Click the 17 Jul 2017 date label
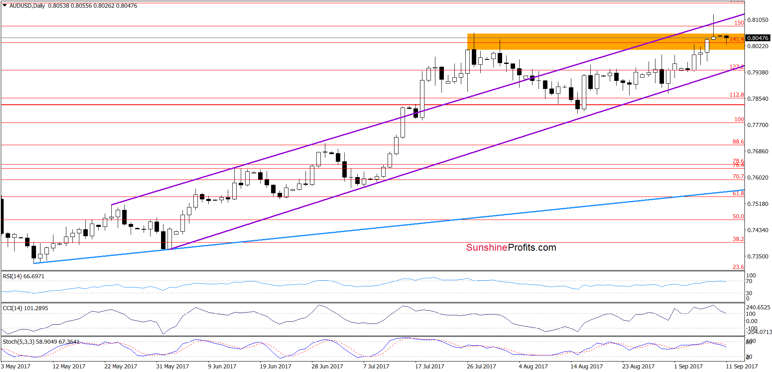This screenshot has width=772, height=372. click(430, 366)
